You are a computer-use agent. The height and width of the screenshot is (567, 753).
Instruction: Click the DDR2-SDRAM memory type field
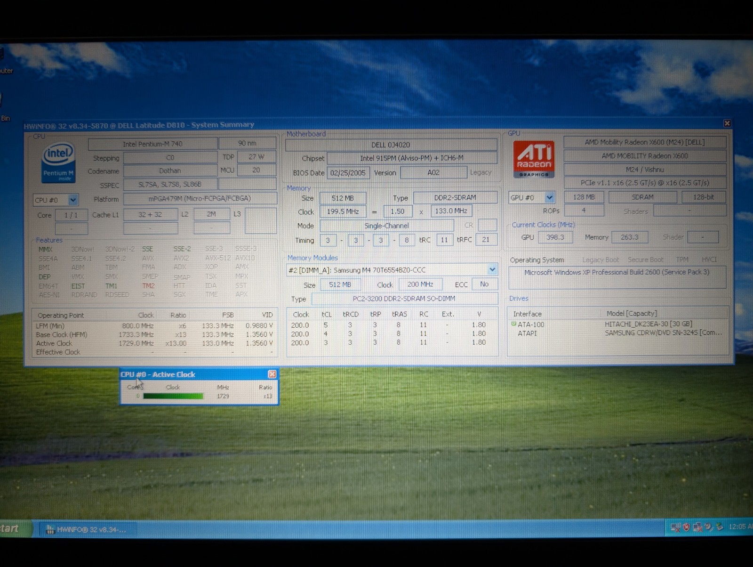point(455,197)
